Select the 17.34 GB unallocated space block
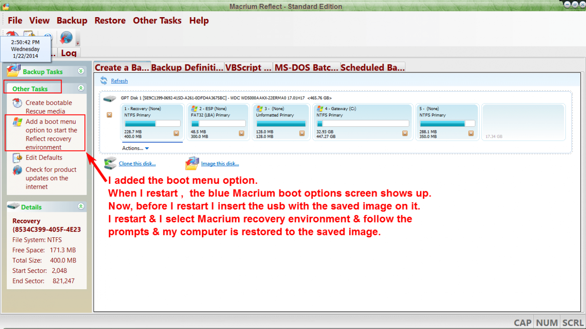This screenshot has width=586, height=329. [x=523, y=122]
